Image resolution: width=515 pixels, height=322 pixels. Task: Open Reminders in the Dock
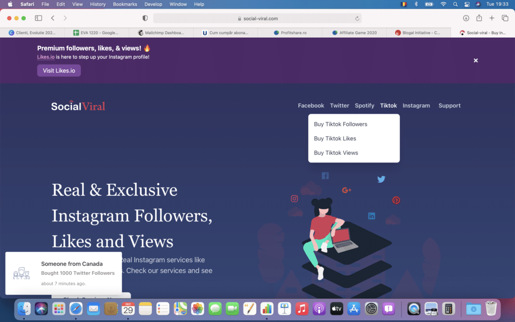pos(162,309)
